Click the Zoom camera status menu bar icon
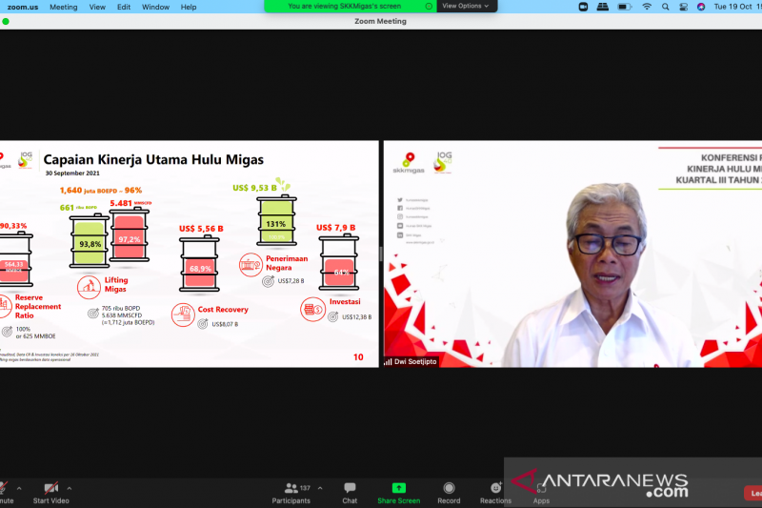The width and height of the screenshot is (762, 508). pos(583,7)
